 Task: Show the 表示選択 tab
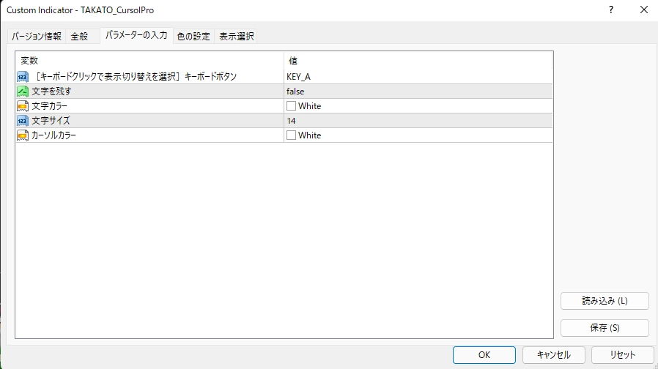[237, 36]
